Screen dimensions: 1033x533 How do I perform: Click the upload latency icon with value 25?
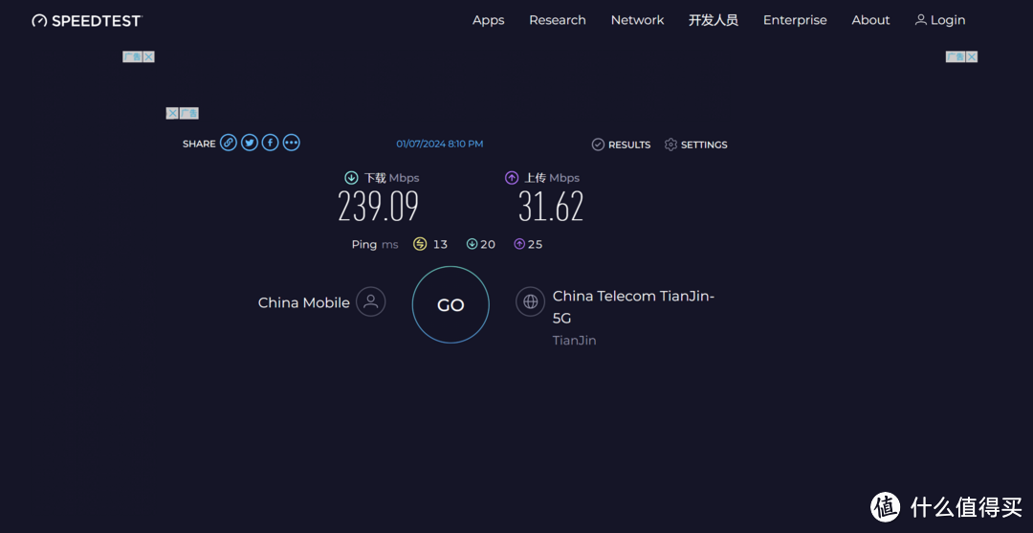(519, 244)
